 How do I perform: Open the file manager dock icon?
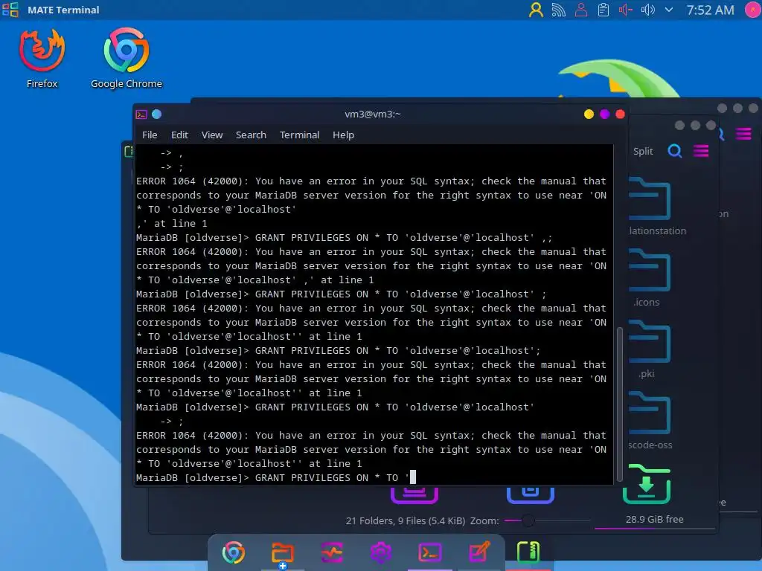click(x=282, y=553)
